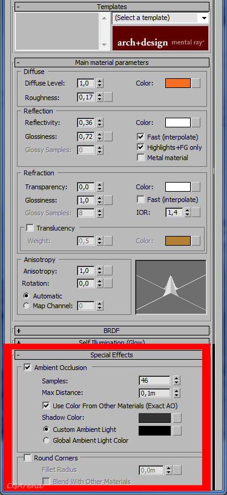Image resolution: width=227 pixels, height=495 pixels.
Task: Click the Diffuse Level spinner arrows
Action: [99, 83]
